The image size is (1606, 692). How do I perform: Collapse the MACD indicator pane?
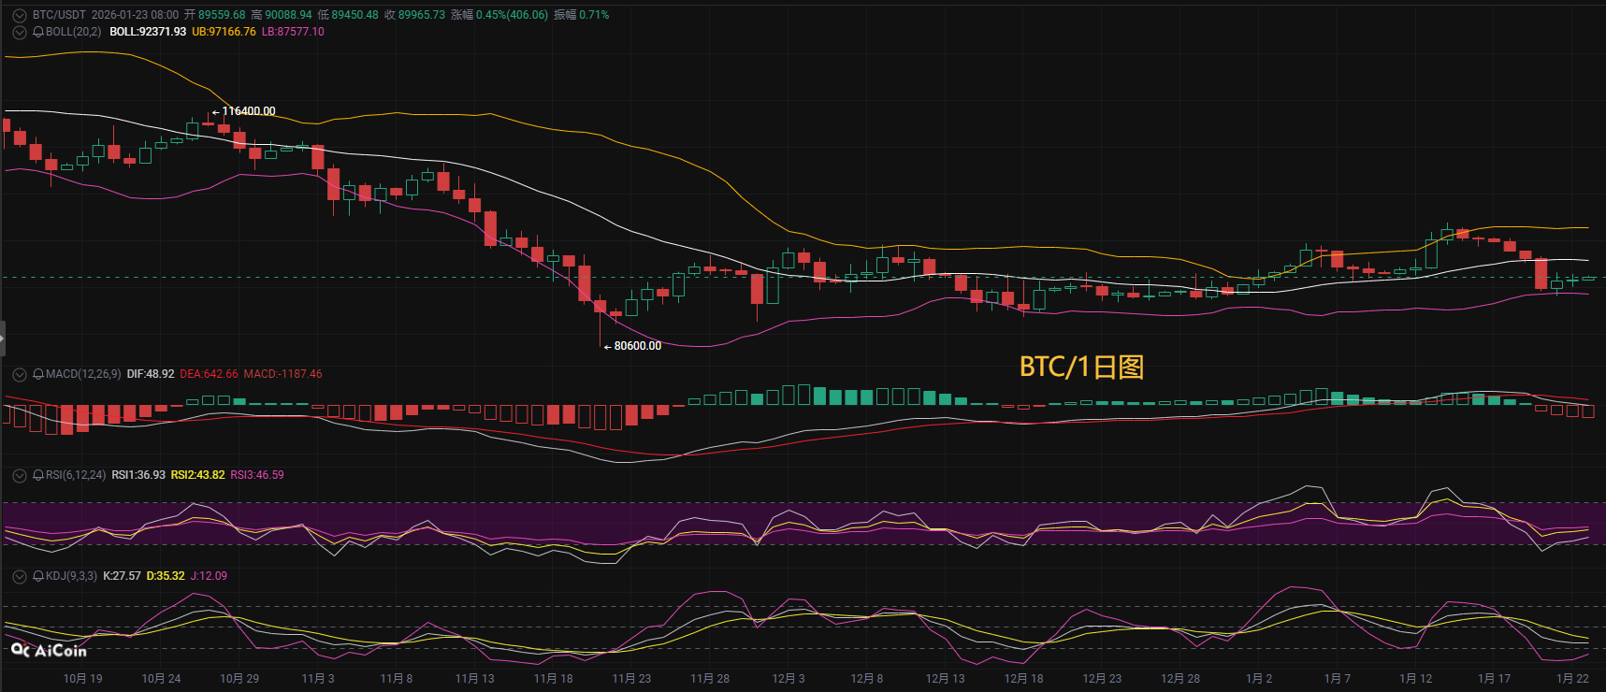tap(19, 374)
